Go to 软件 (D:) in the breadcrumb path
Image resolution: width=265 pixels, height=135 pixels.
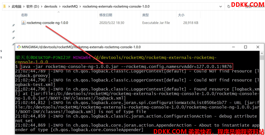tap(33, 6)
